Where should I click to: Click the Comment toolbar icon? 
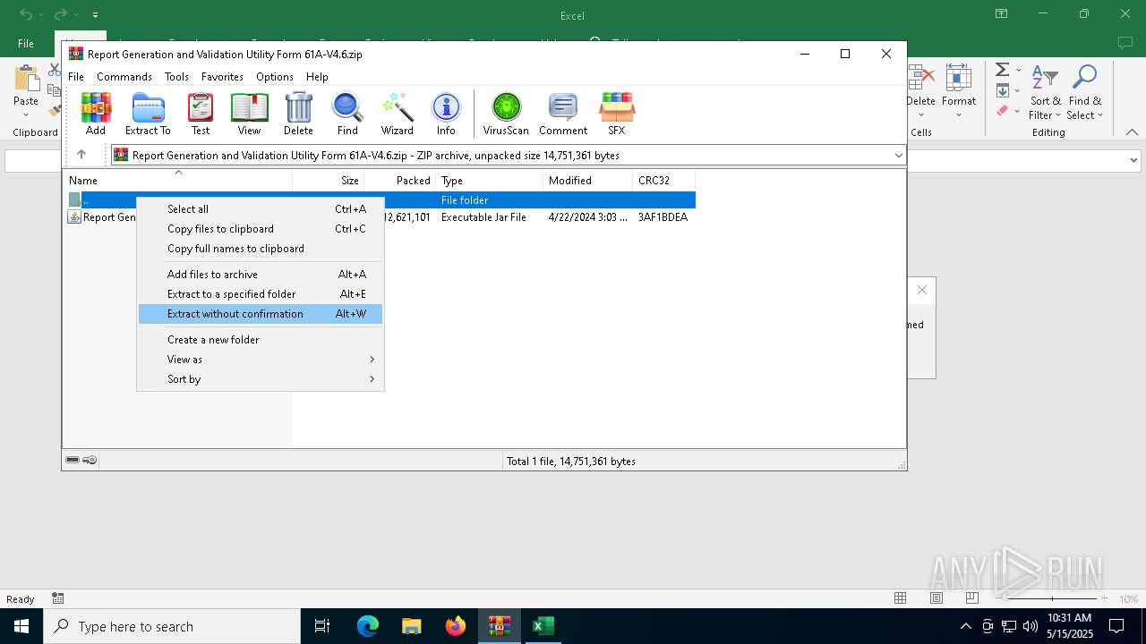(563, 114)
